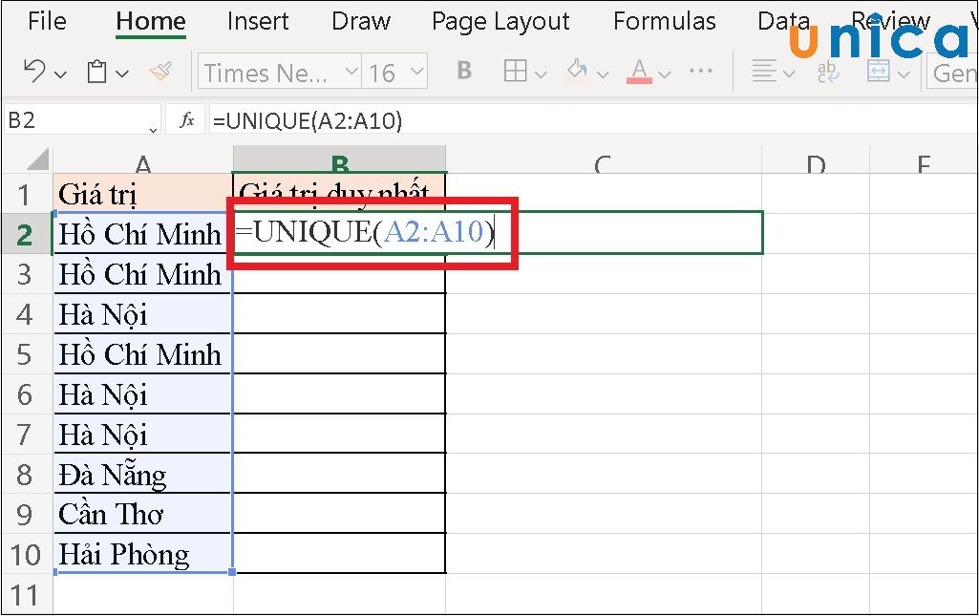Viewport: 979px width, 616px height.
Task: Select row 11 header
Action: (26, 595)
